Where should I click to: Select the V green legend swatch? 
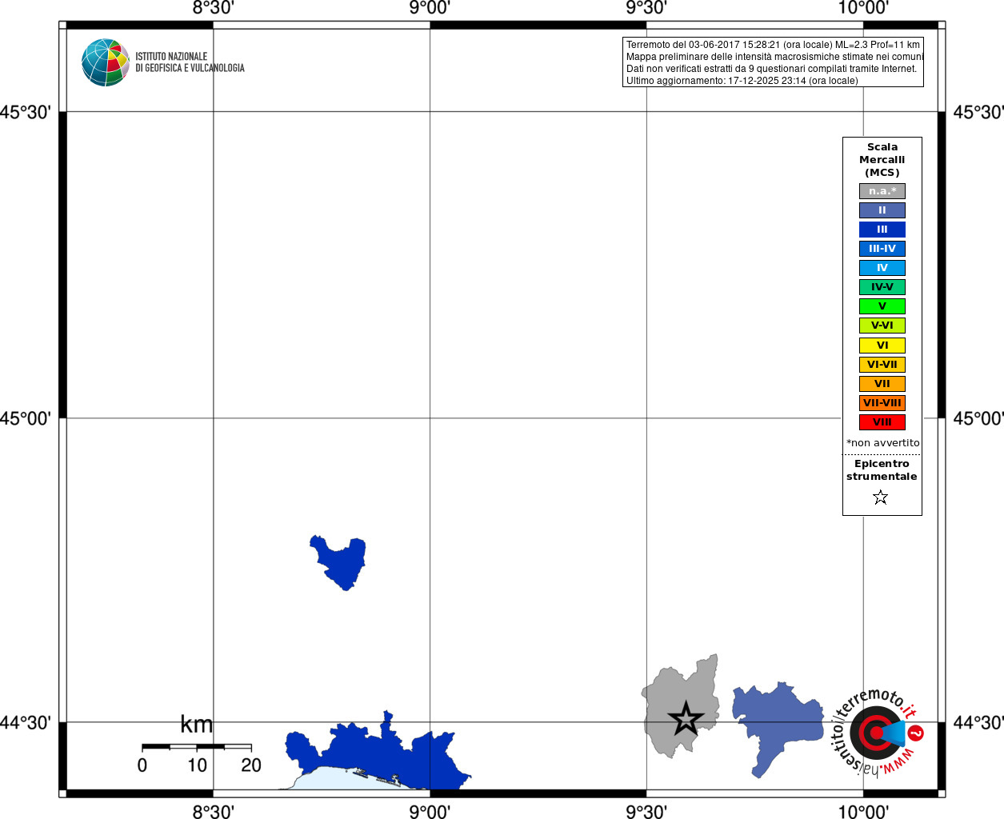[882, 306]
